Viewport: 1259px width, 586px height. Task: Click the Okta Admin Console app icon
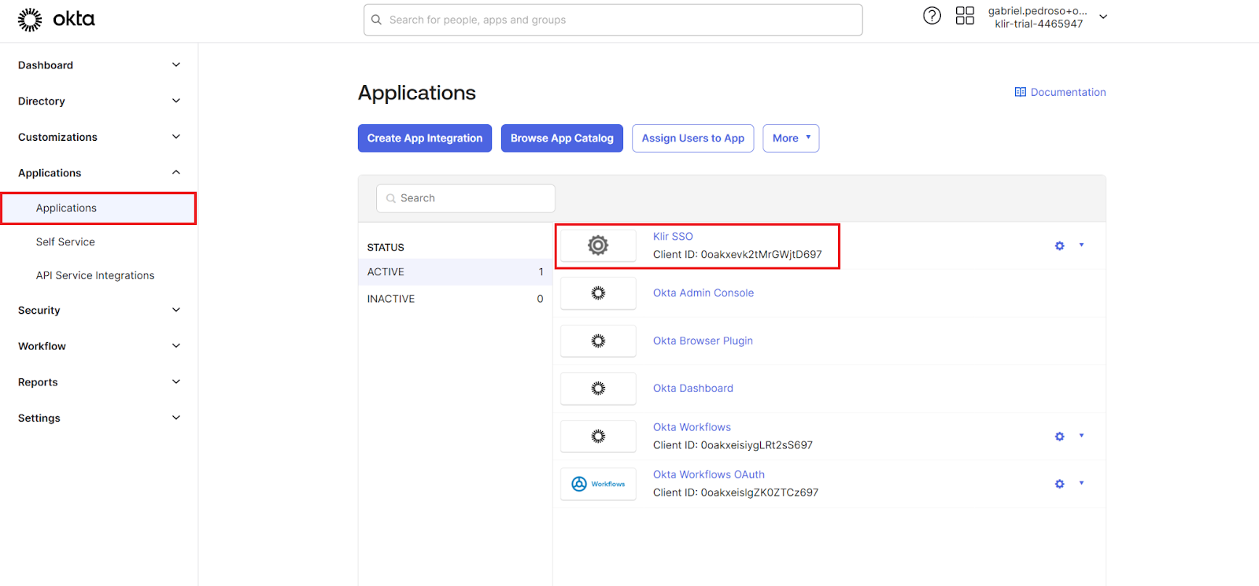(x=598, y=293)
